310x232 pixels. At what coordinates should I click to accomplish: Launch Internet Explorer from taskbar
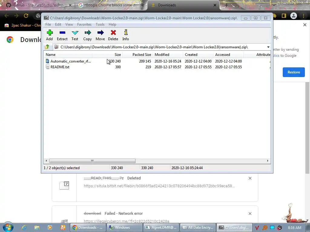click(x=24, y=227)
